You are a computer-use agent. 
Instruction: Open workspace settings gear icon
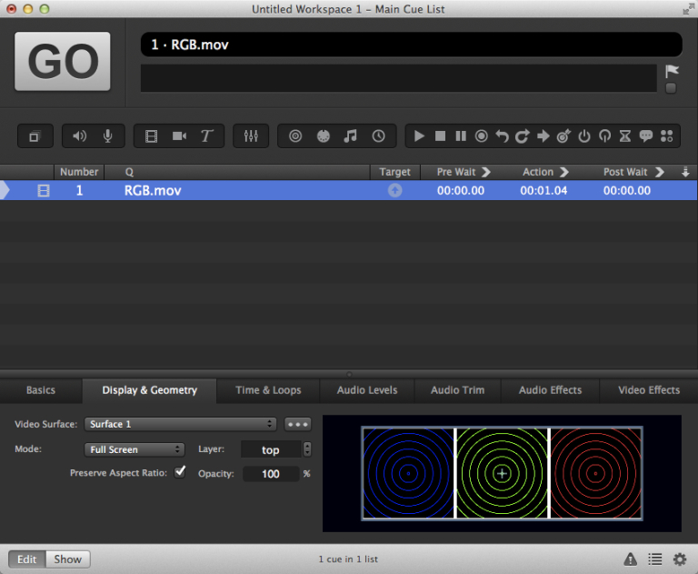pos(680,559)
